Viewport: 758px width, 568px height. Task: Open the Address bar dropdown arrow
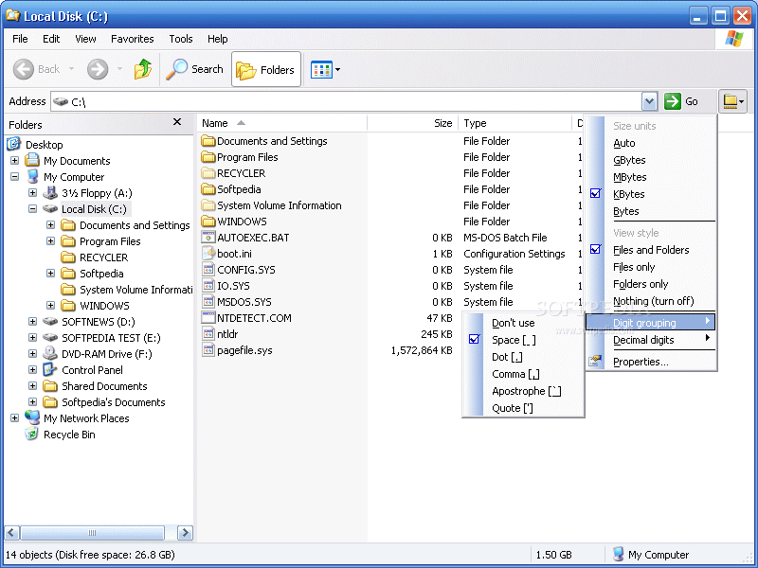(x=649, y=101)
